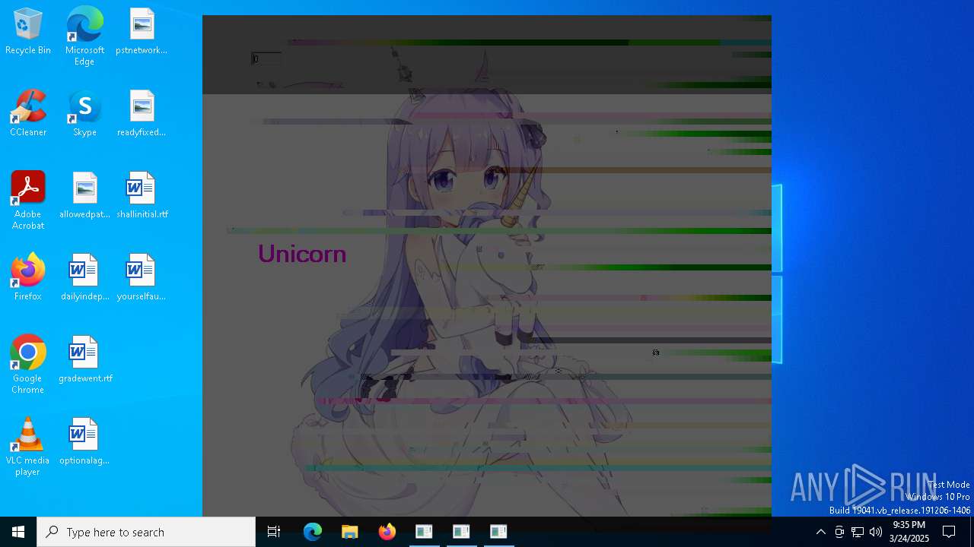
Task: Open Google Chrome desktop shortcut
Action: [x=28, y=365]
